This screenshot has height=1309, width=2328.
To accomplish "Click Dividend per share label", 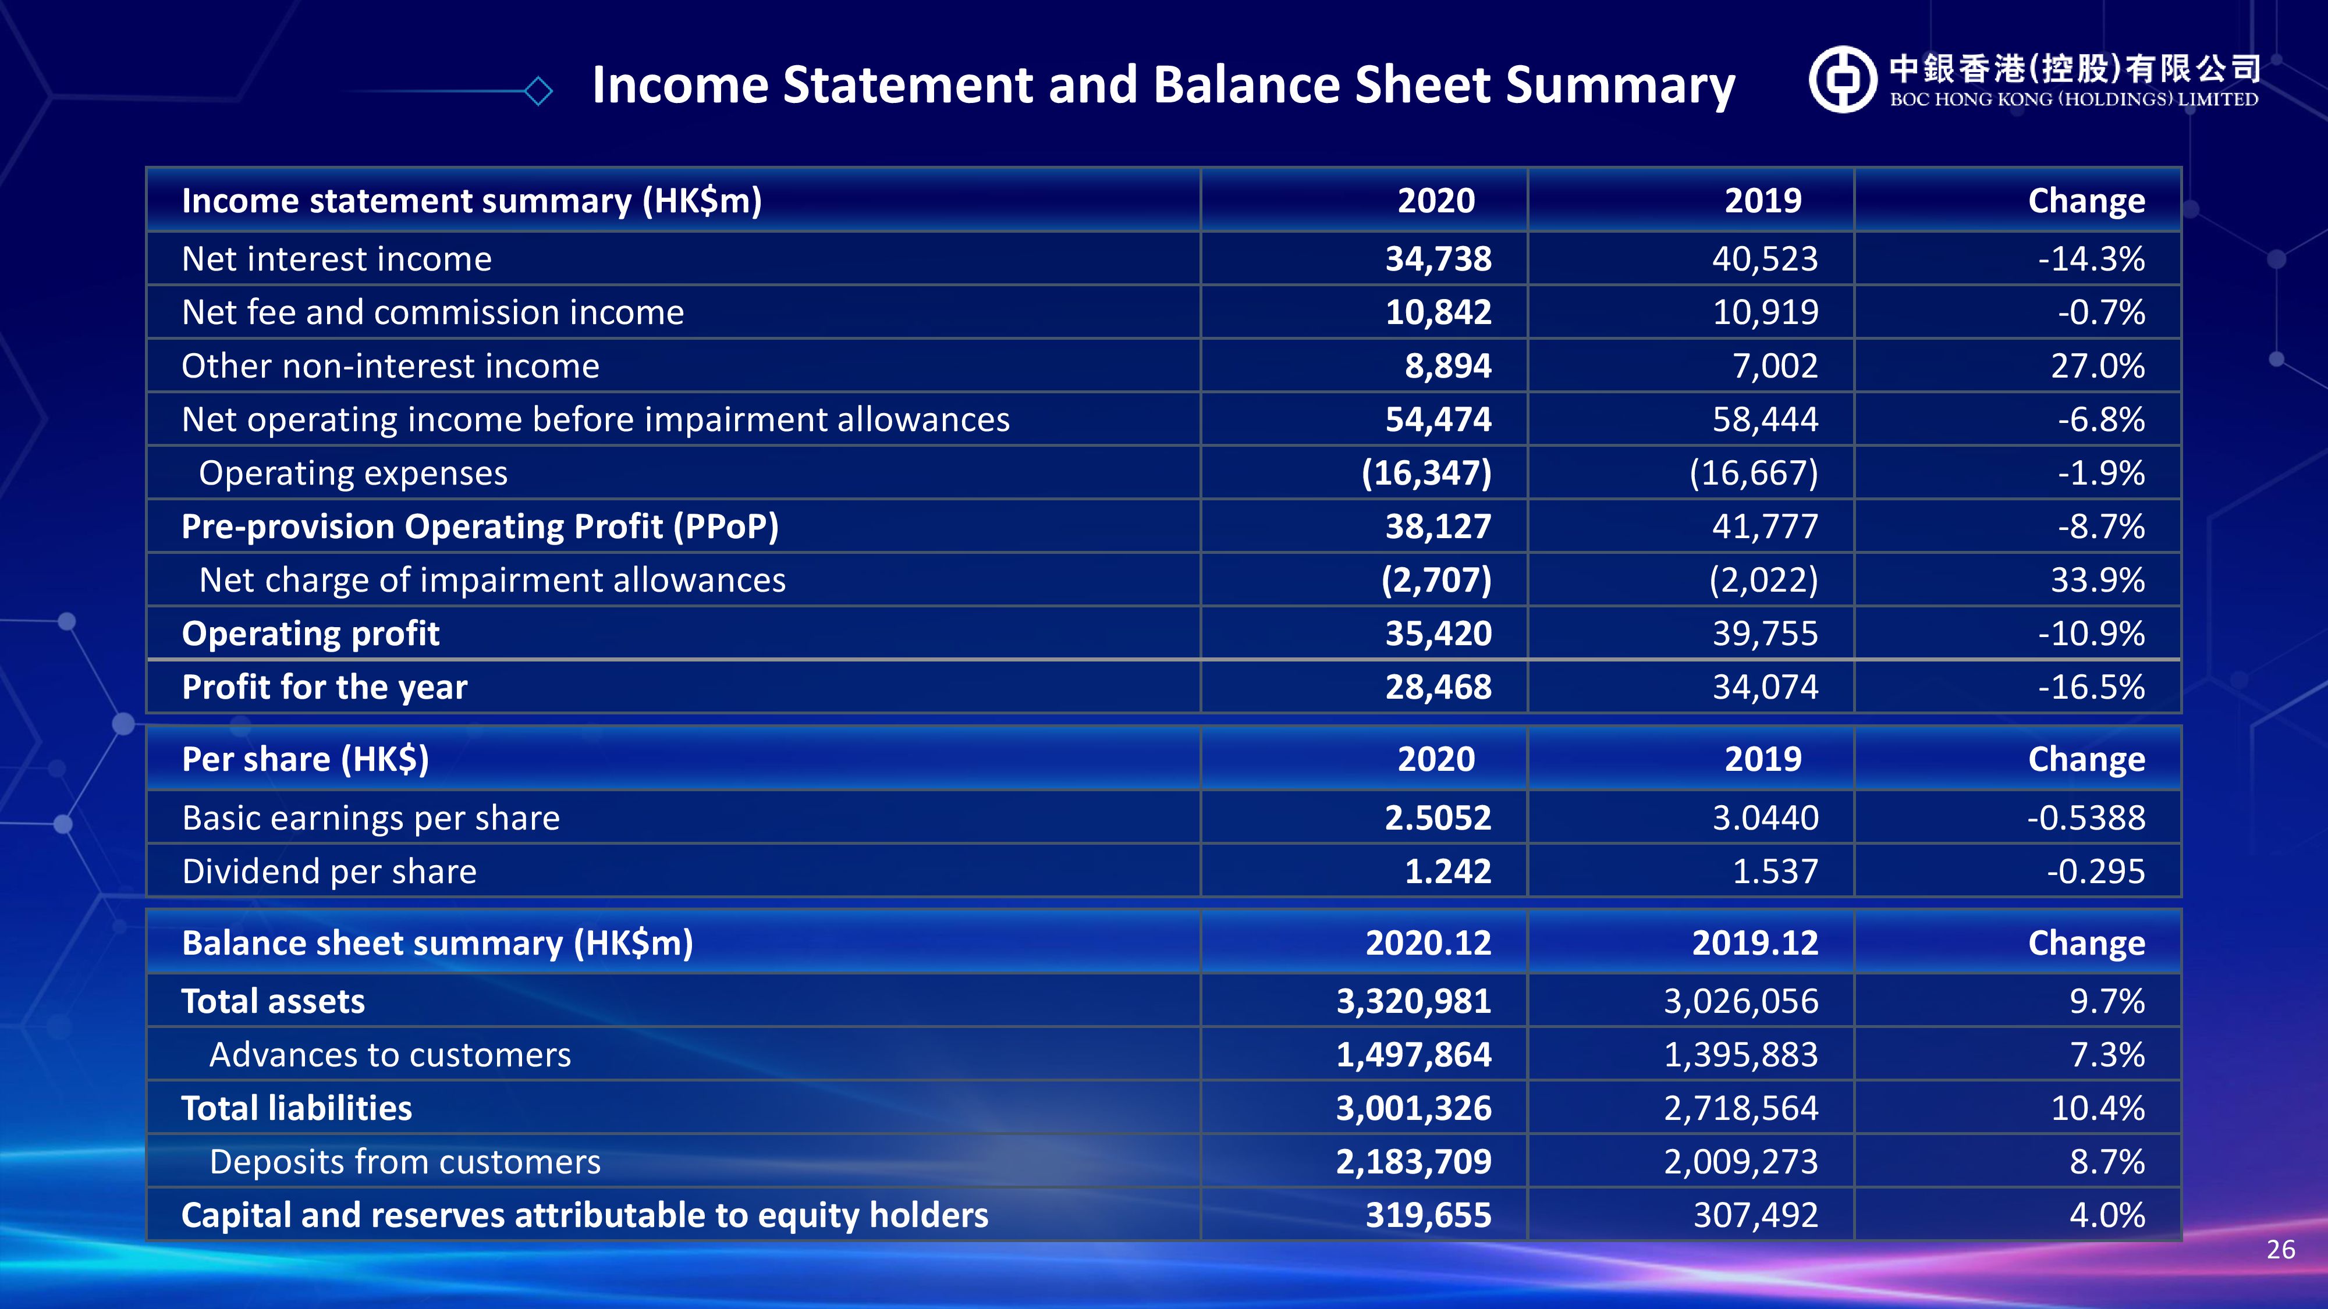I will pos(329,872).
